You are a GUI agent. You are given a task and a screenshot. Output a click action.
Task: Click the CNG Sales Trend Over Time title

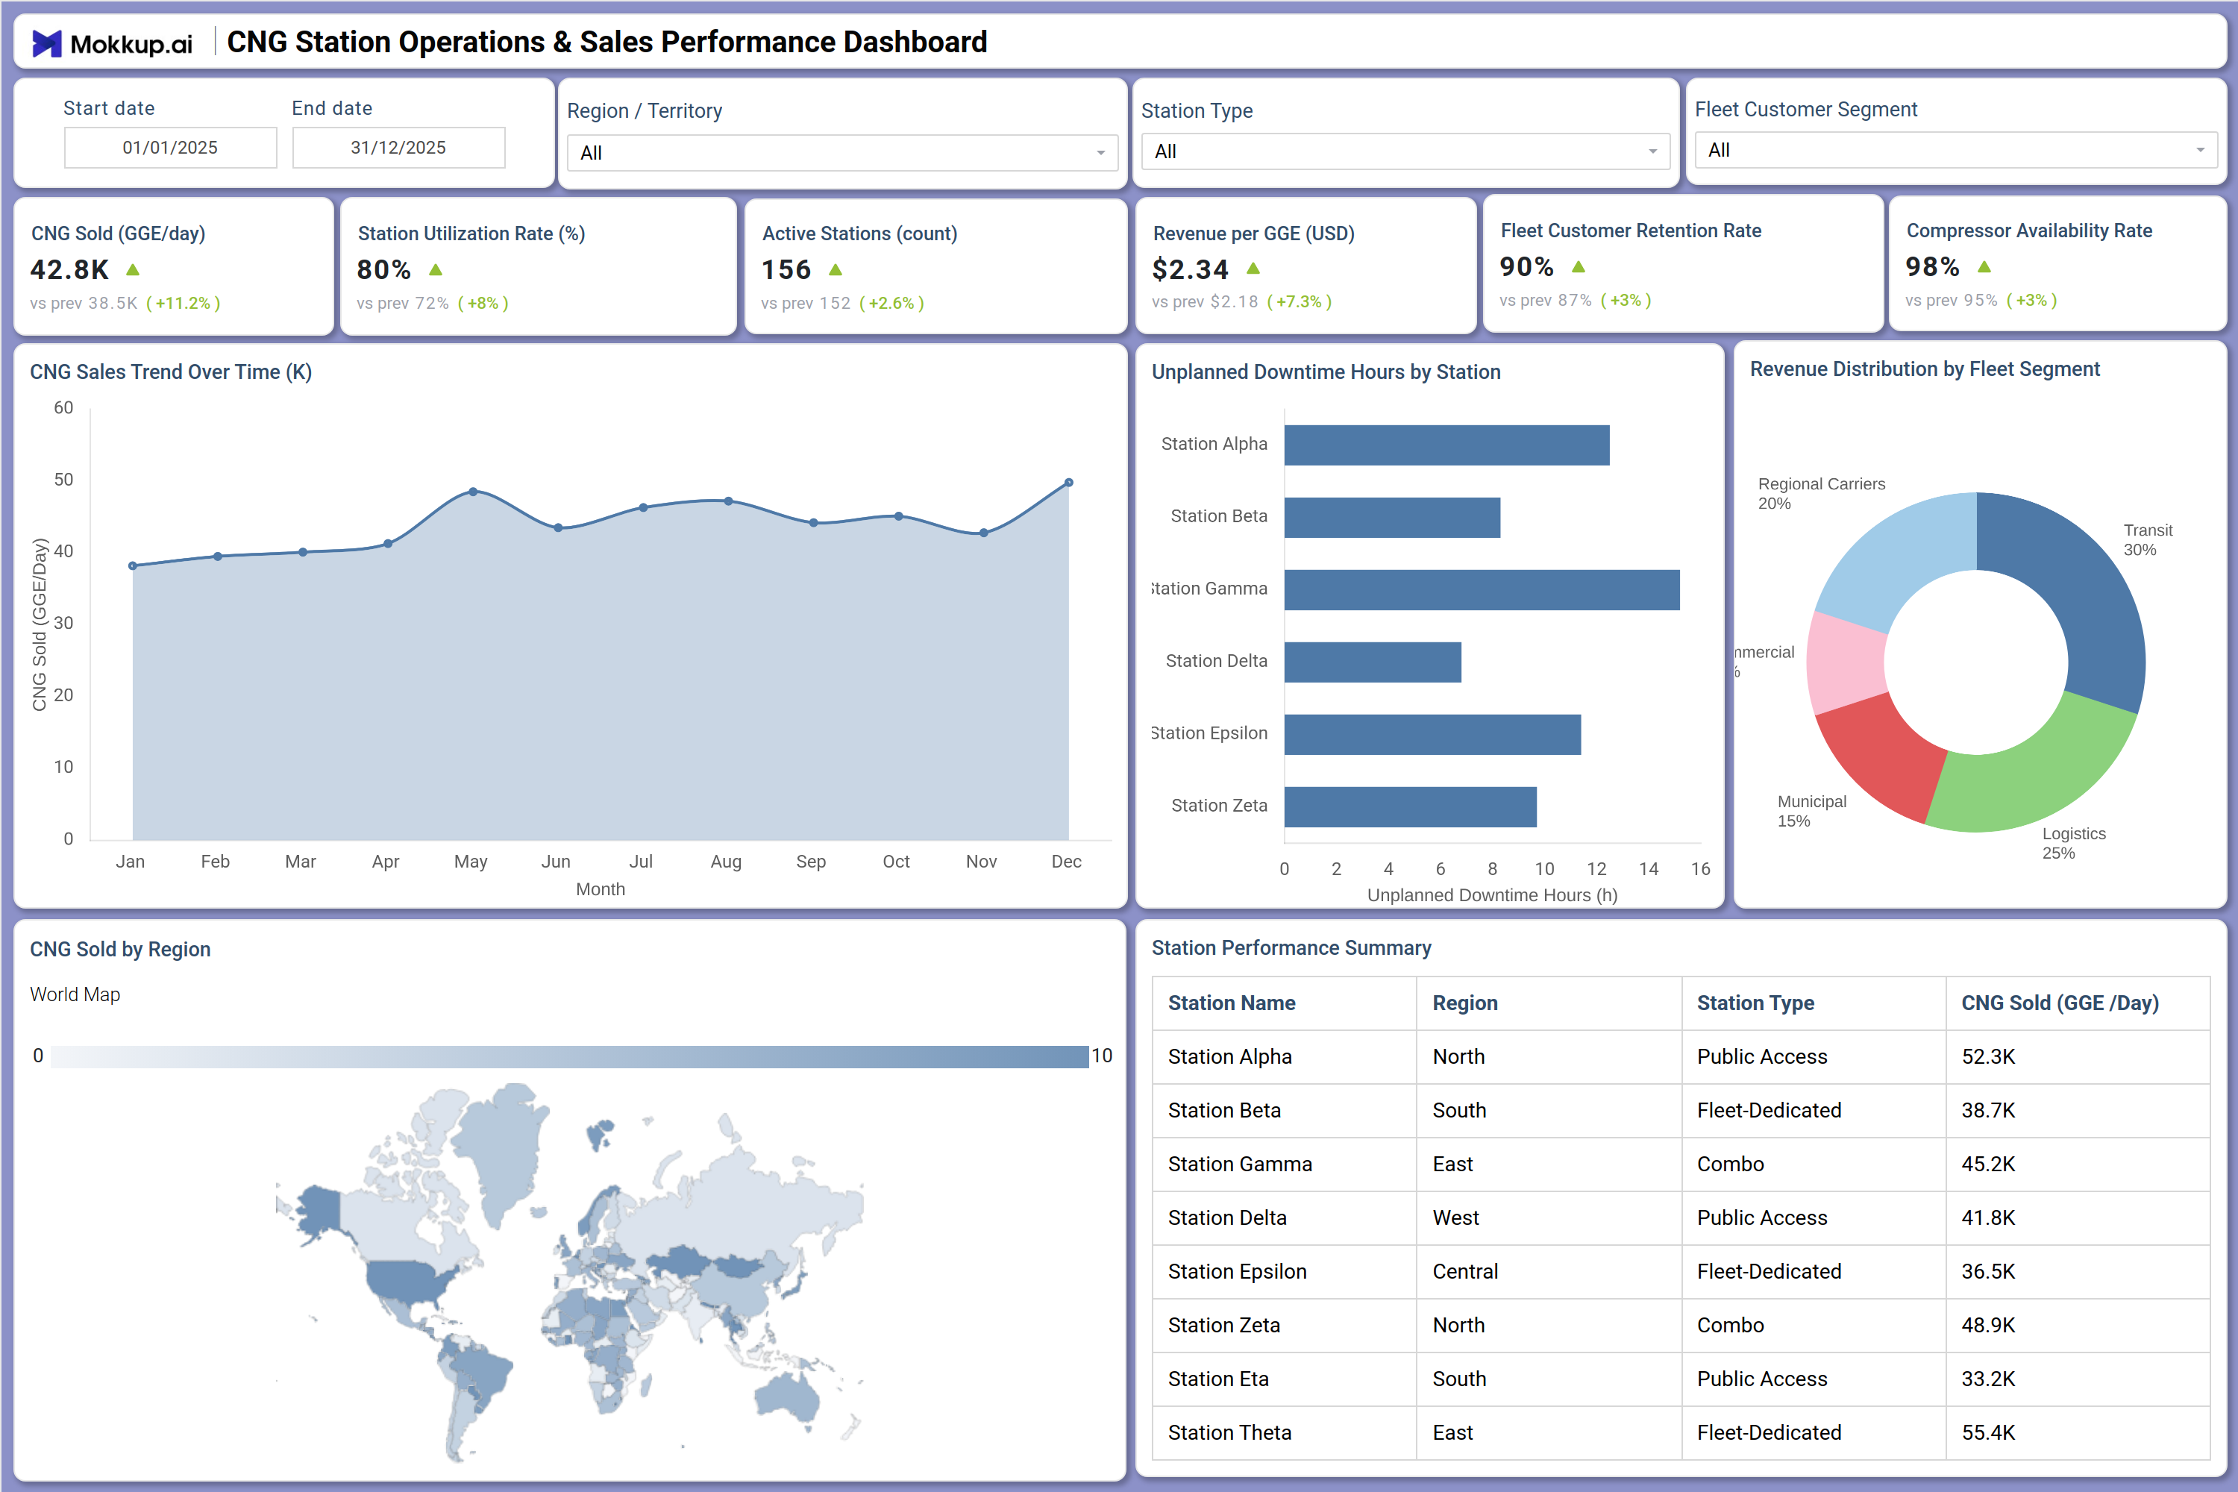[x=172, y=372]
